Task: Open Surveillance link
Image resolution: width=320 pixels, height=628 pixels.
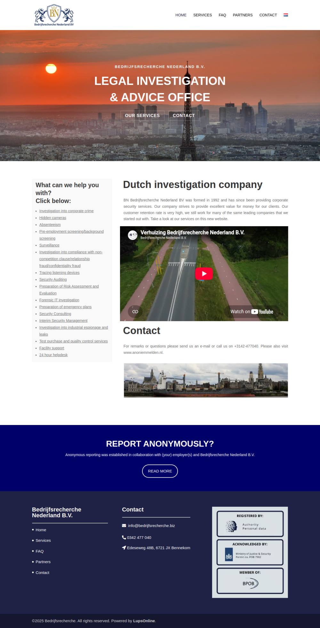Action: [49, 245]
